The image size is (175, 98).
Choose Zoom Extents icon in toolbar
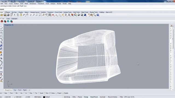(40, 15)
